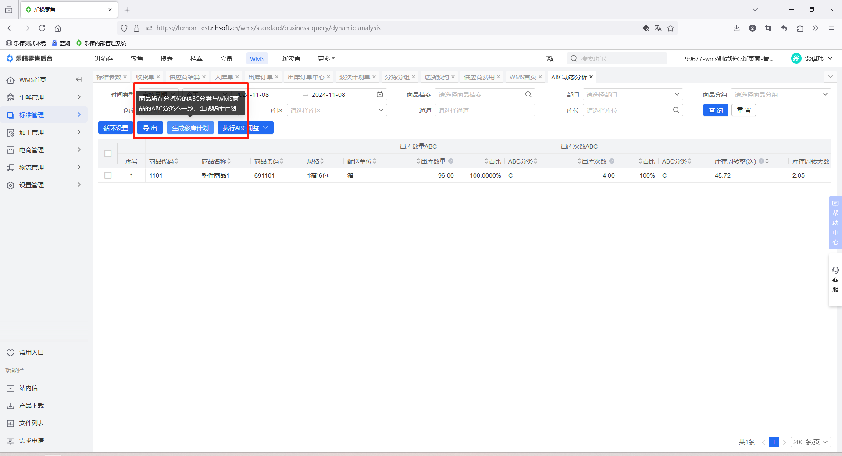The height and width of the screenshot is (456, 842).
Task: Switch to the WMS首页 tab
Action: pos(523,77)
